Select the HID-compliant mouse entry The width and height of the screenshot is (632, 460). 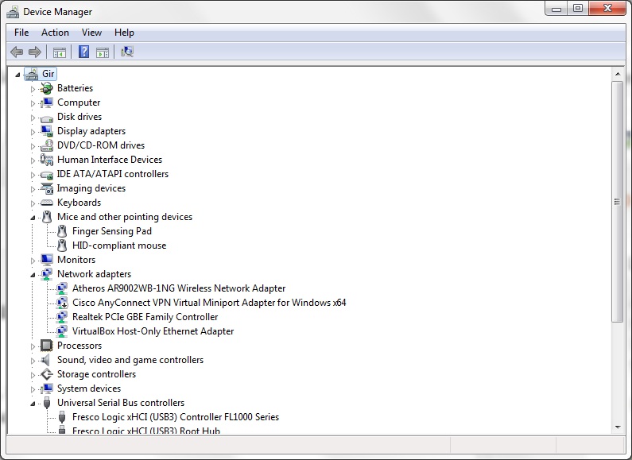(119, 245)
